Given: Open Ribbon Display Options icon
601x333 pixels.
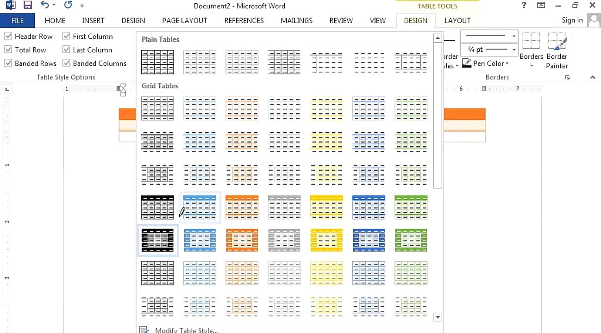Looking at the screenshot, I should (541, 6).
